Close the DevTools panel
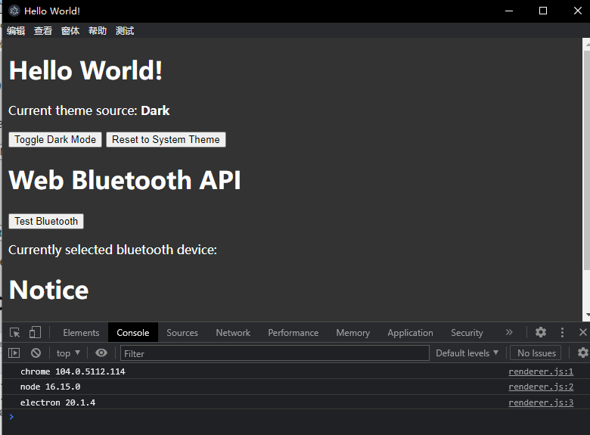Screen dimensions: 590x435 [582, 333]
